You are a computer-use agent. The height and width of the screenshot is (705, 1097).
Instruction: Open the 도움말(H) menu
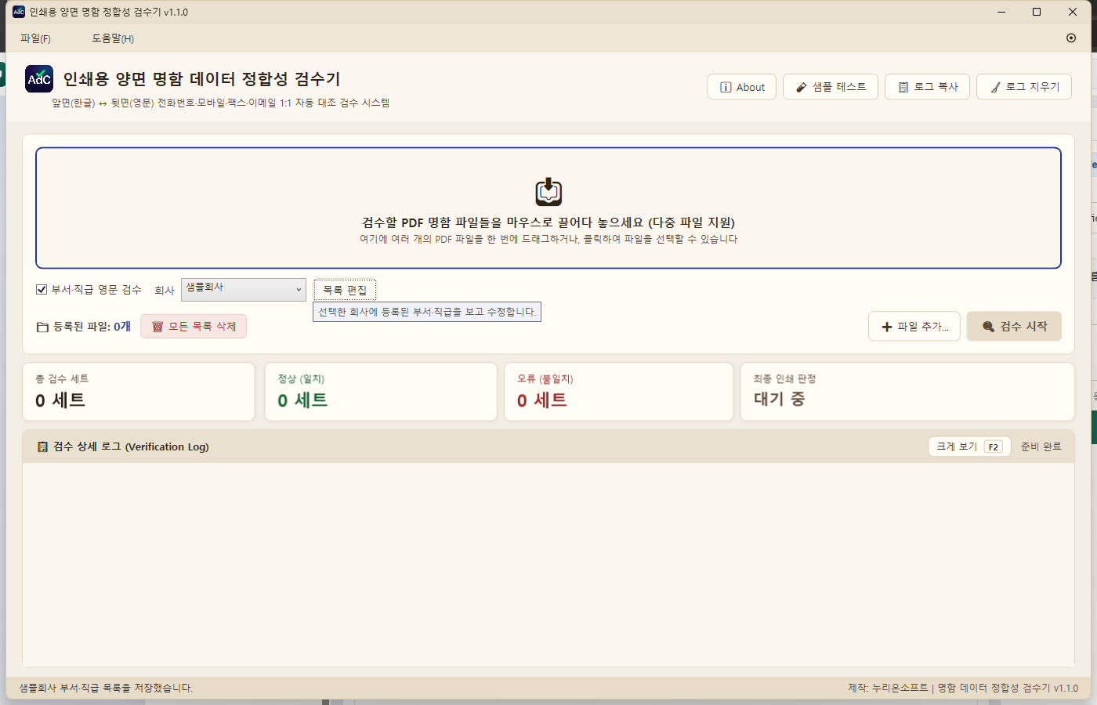click(113, 38)
